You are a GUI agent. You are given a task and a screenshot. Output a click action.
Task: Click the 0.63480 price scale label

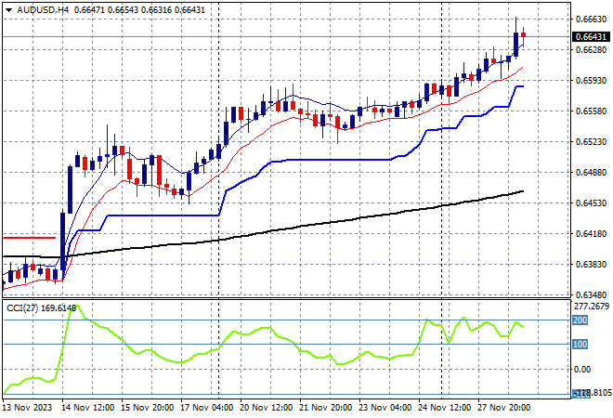pyautogui.click(x=592, y=294)
